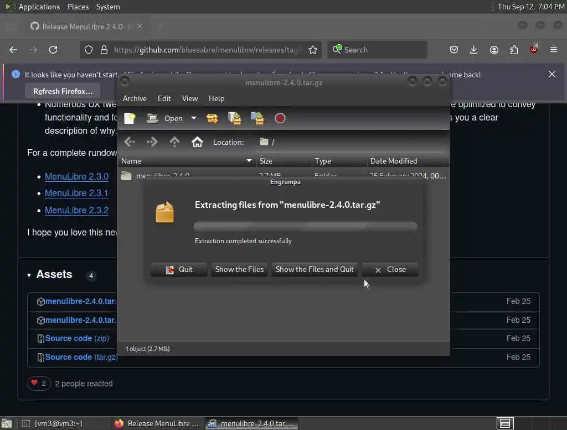Open the Help menu in Engrampa

tap(217, 98)
